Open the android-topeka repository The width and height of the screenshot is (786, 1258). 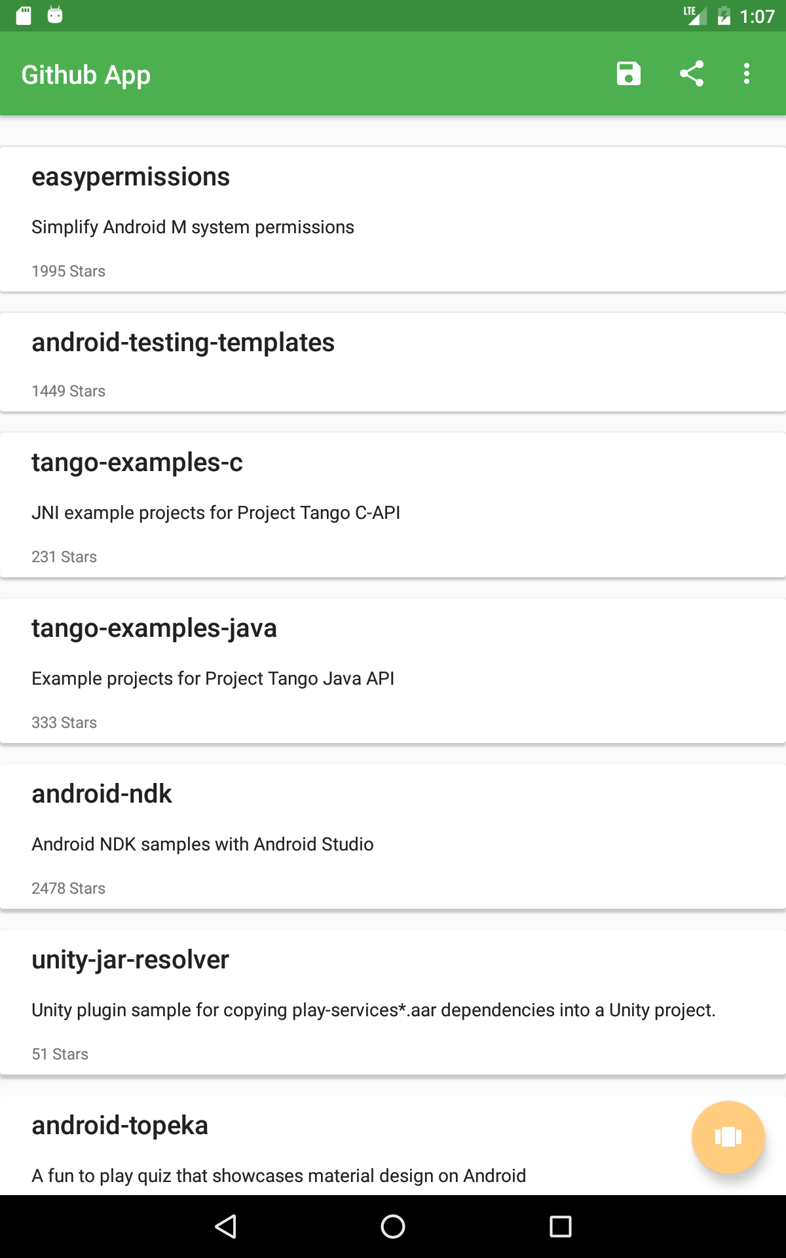[x=393, y=1145]
